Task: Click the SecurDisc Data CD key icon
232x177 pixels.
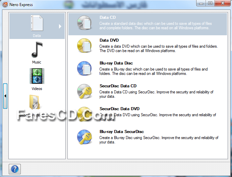Action: [x=84, y=91]
